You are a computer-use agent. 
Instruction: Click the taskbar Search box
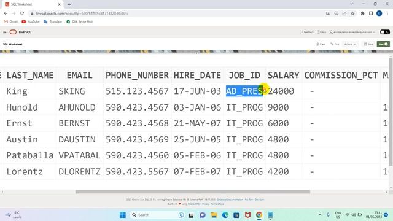tap(158, 215)
